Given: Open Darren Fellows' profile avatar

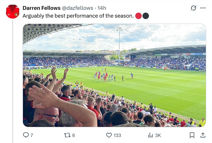Looking at the screenshot, I should pyautogui.click(x=13, y=12).
